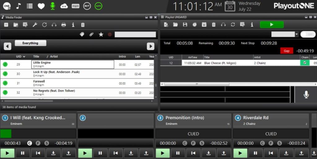Toggle the C button on player 1

click(x=29, y=143)
